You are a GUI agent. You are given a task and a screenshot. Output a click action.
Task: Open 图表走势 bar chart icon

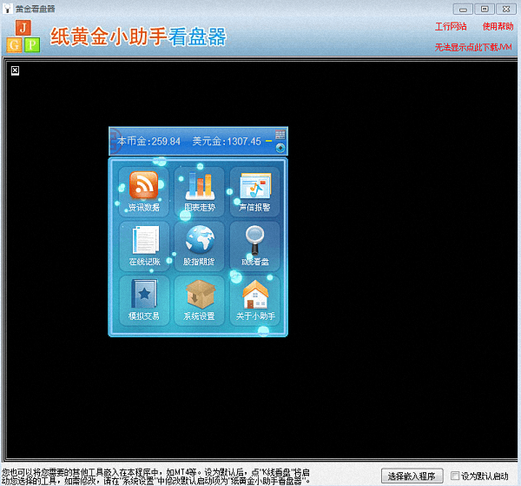(199, 190)
